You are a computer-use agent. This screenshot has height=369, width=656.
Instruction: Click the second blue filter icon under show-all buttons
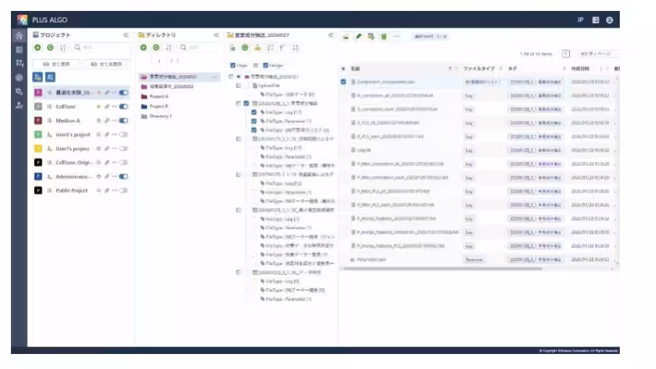click(50, 77)
